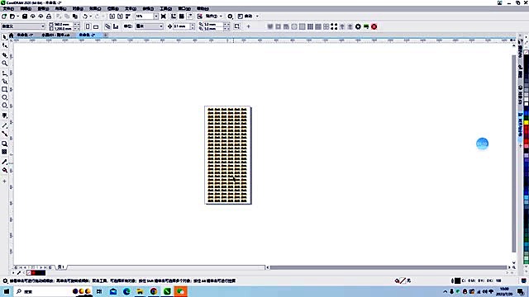Click the page dimensions stepper arrows
The image size is (529, 297).
pos(77,26)
